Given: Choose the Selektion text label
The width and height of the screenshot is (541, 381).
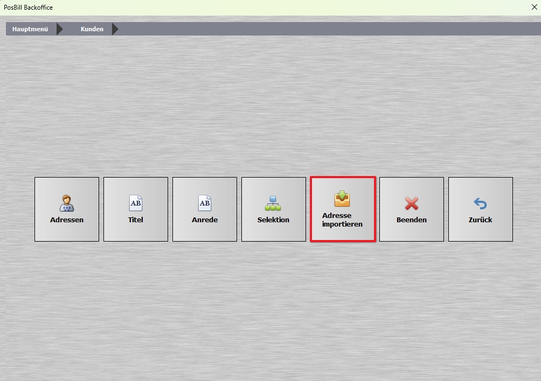Looking at the screenshot, I should pos(273,220).
